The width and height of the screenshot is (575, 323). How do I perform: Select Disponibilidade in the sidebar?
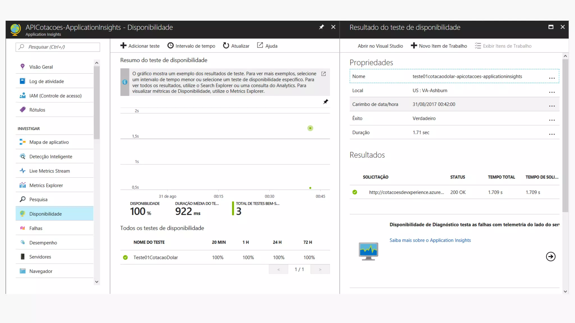tap(54, 214)
